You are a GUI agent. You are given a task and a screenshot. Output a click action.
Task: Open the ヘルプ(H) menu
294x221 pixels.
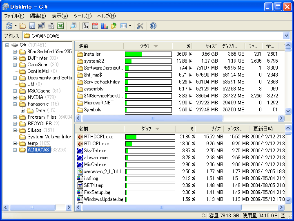pos(107,16)
